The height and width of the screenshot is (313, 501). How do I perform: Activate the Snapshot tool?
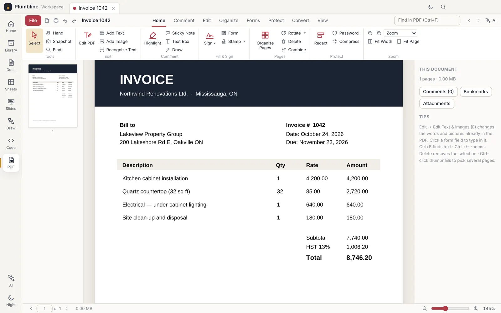59,41
